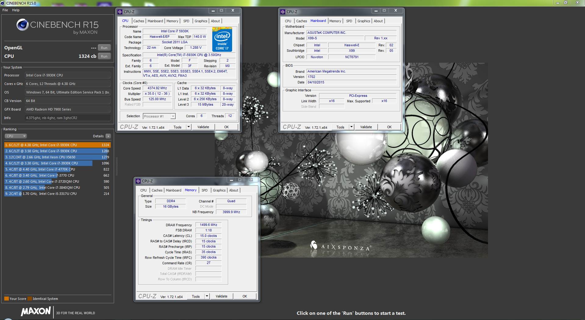Open the File menu in Cinebench
This screenshot has height=320, width=585.
[x=5, y=10]
